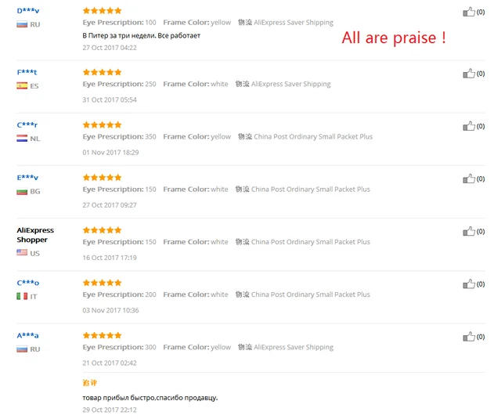Click thumbs-up on C***o's review
The image size is (501, 419).
[x=469, y=284]
